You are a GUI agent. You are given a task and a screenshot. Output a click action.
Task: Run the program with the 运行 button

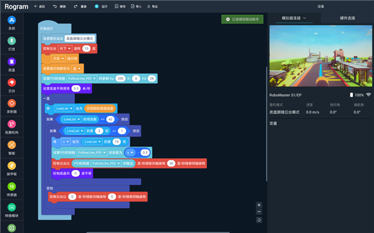pyautogui.click(x=101, y=6)
